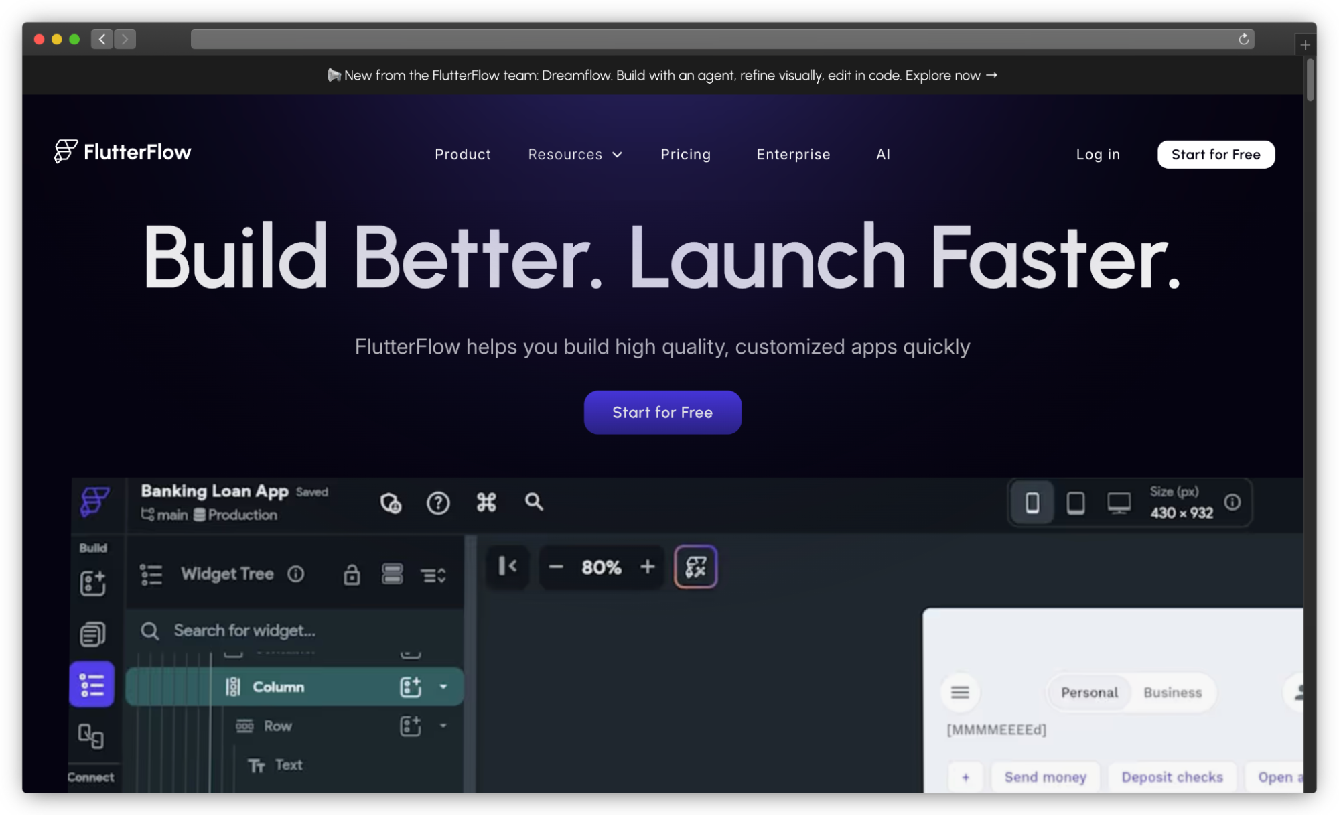Viewport: 1339px width, 816px height.
Task: Open the theme settings icon in toolbar
Action: (391, 502)
